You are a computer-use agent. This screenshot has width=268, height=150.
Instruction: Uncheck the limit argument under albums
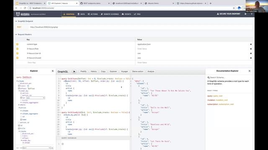(19, 86)
